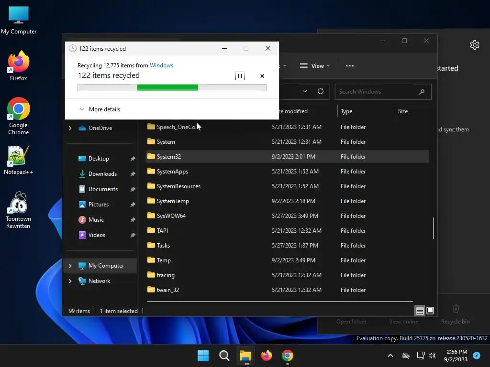Viewport: 490px width, 367px height.
Task: Click the recycling progress bar
Action: (x=172, y=88)
